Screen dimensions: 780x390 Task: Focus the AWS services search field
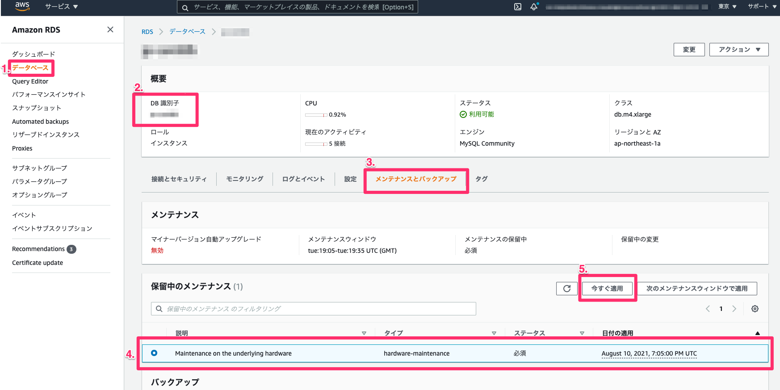298,7
